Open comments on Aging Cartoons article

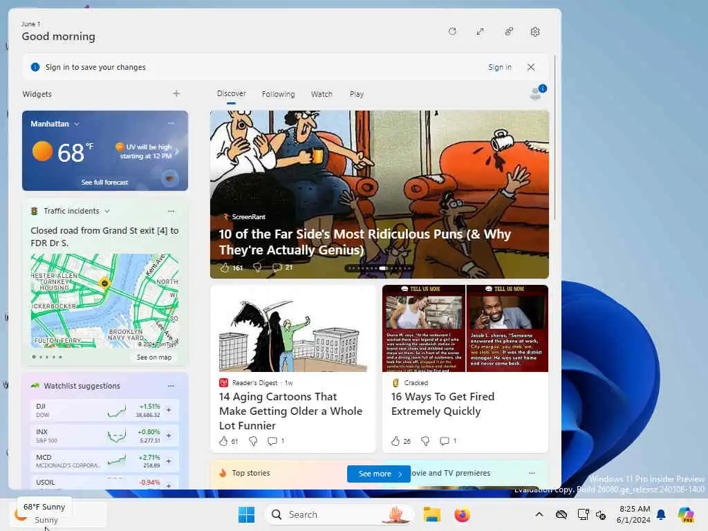(276, 441)
